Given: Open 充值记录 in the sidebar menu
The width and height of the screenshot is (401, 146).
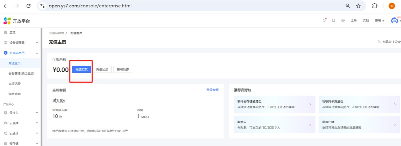Looking at the screenshot, I should click(15, 84).
